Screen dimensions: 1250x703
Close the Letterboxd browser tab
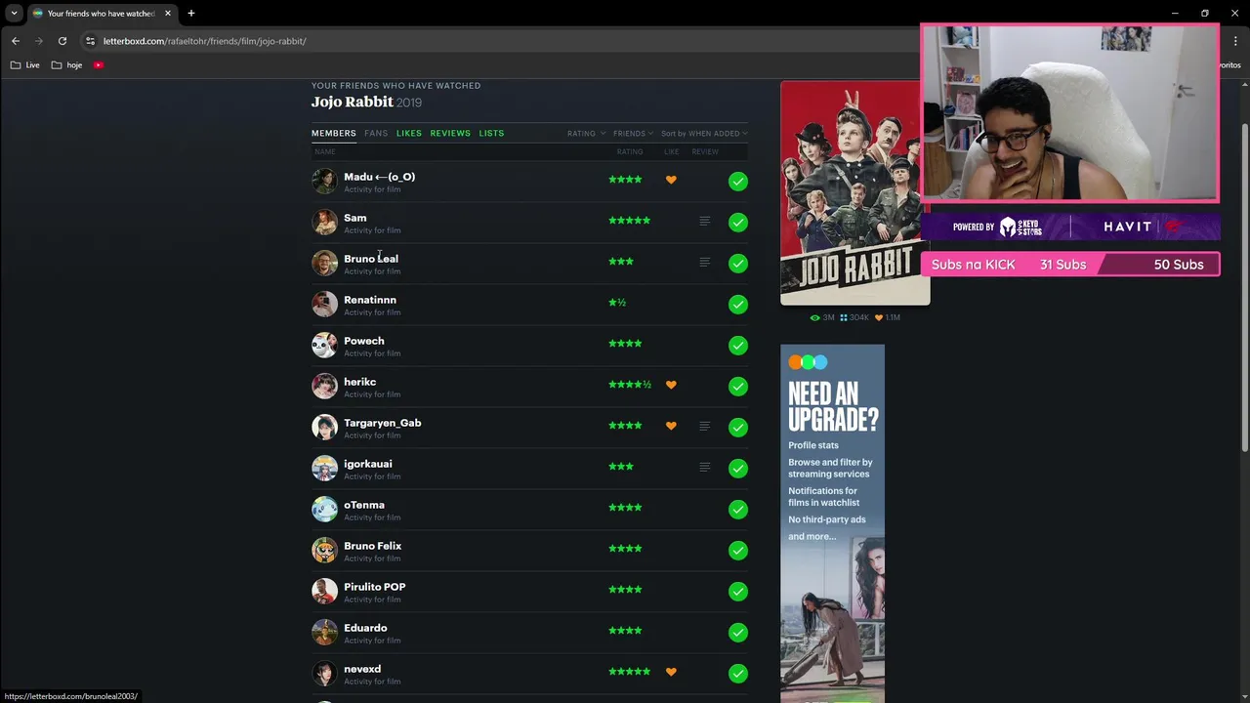click(x=168, y=13)
